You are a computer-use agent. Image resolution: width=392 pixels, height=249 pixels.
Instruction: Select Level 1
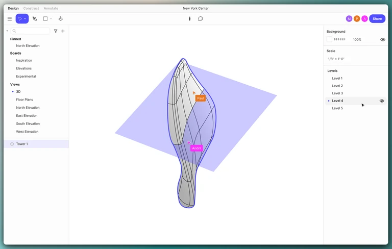337,78
